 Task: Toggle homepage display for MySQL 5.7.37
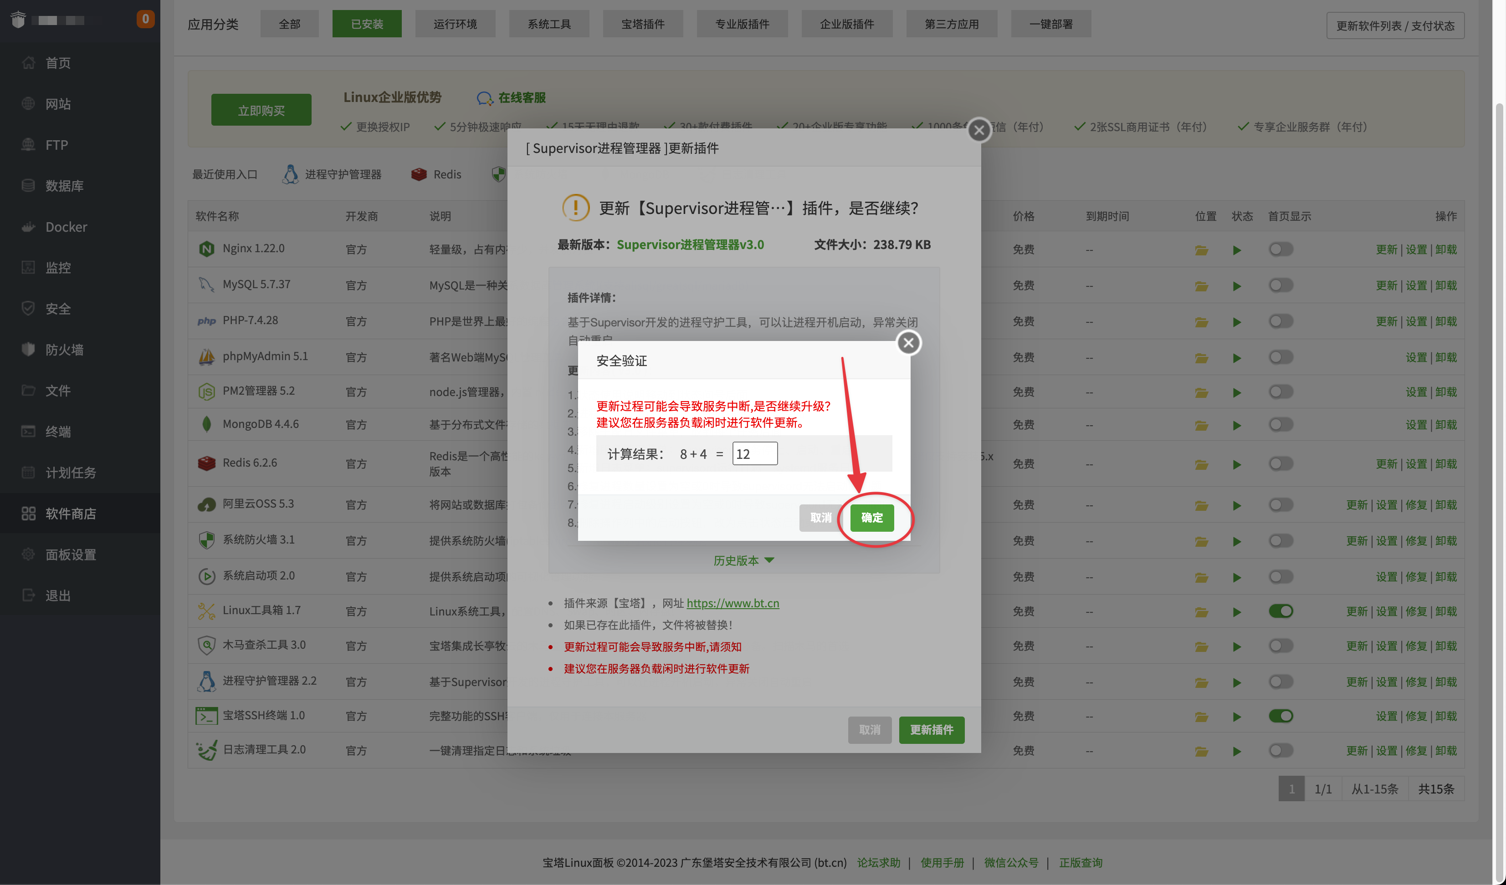tap(1281, 285)
